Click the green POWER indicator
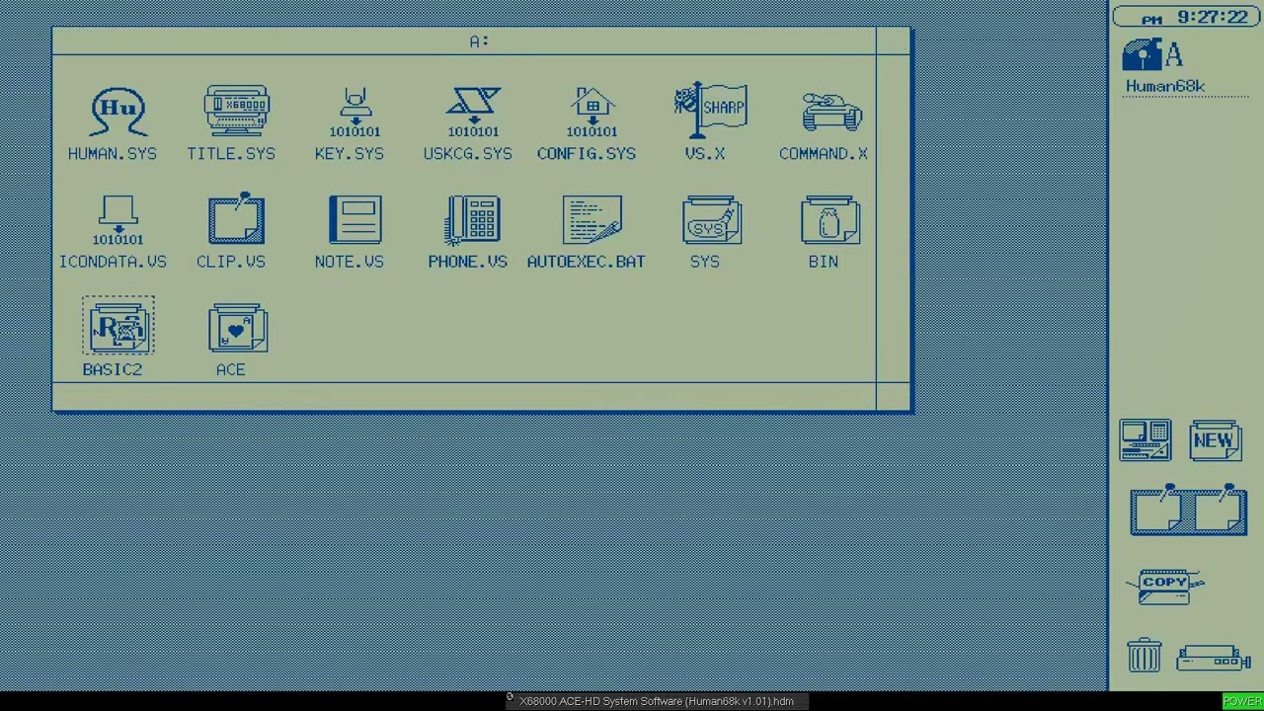The image size is (1264, 711). pyautogui.click(x=1242, y=701)
